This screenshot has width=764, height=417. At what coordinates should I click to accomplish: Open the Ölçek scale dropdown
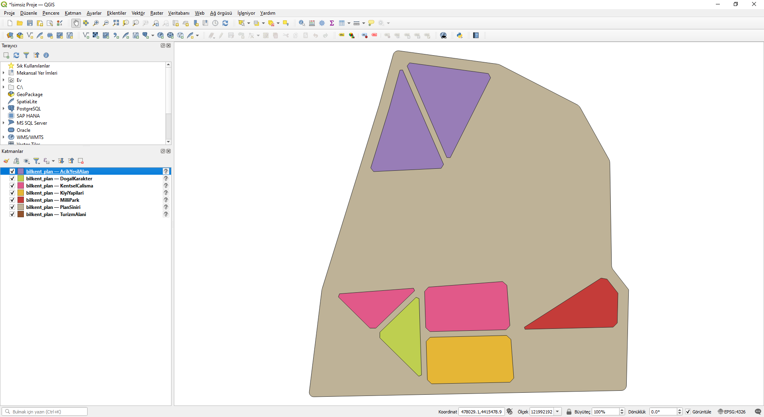[557, 412]
